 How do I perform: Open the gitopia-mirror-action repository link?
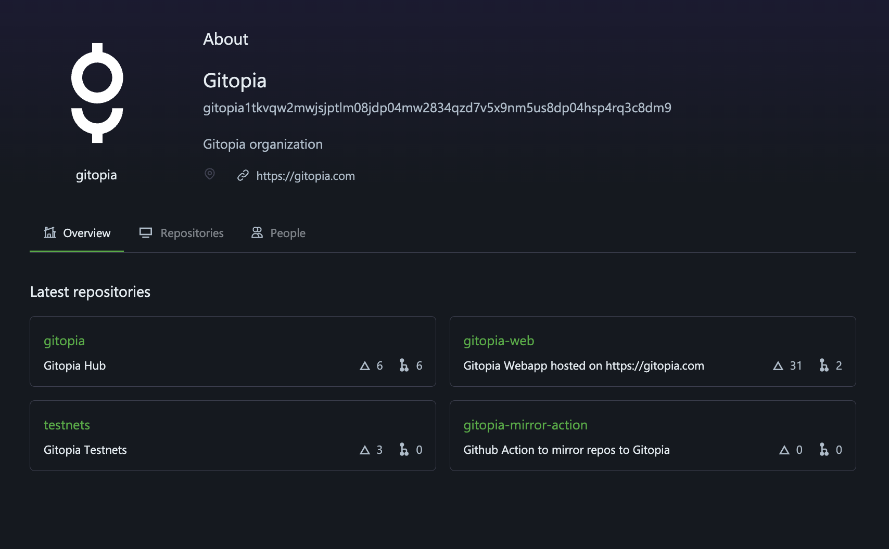(525, 425)
